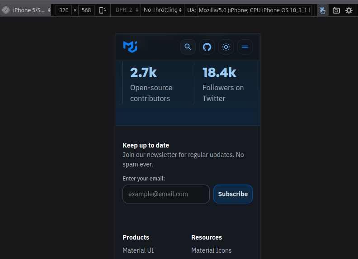Click the viewport height field showing 568
The image size is (358, 259).
[x=86, y=10]
